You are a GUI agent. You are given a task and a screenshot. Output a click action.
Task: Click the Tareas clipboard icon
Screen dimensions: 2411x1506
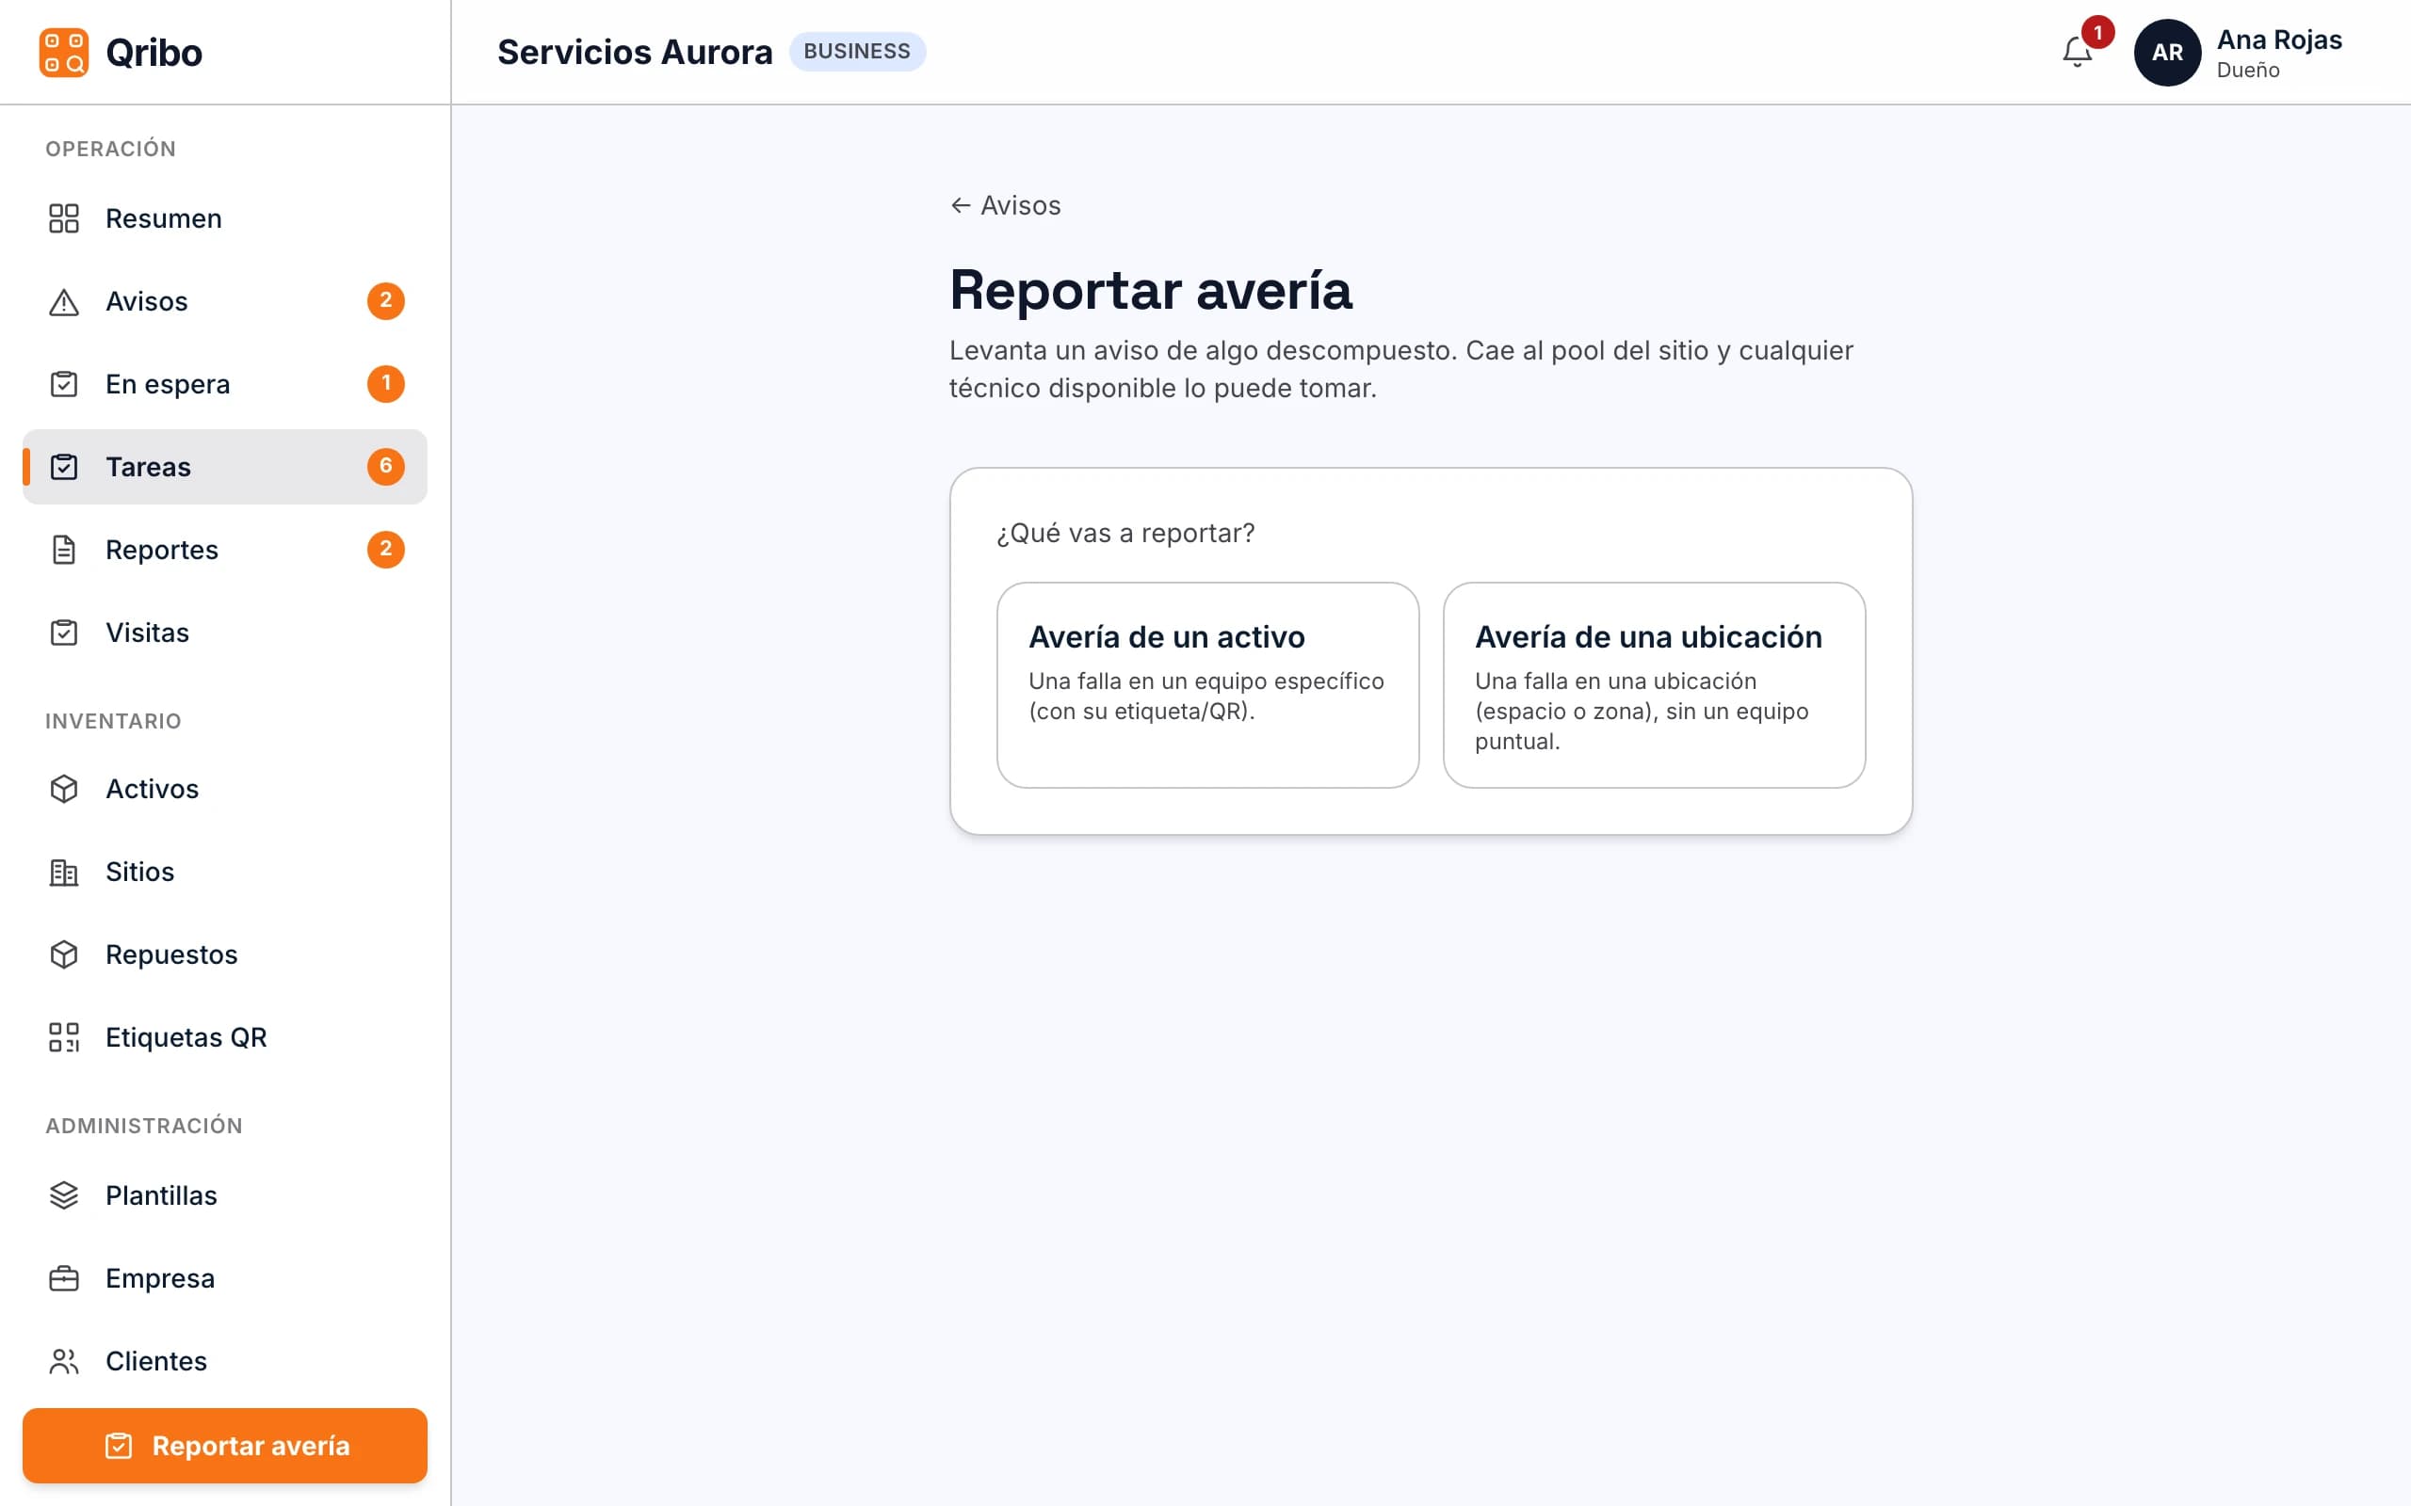(x=64, y=466)
